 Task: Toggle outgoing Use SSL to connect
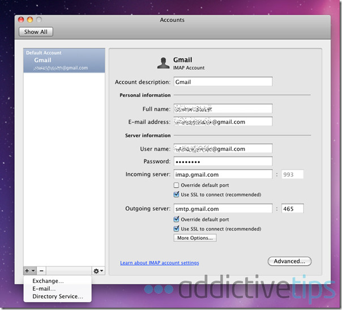[176, 228]
